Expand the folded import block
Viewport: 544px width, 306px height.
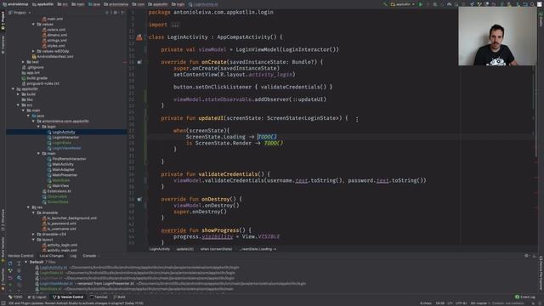pos(175,25)
